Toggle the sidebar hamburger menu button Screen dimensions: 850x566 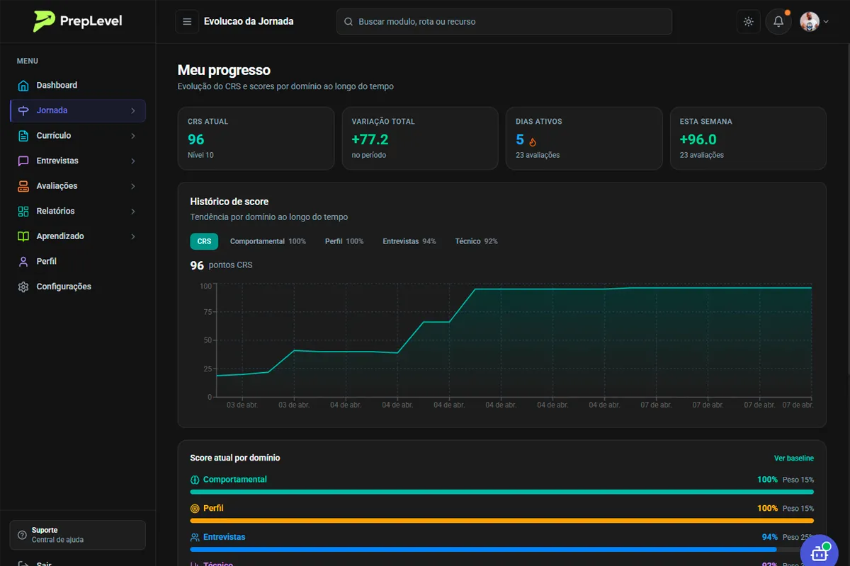click(187, 22)
